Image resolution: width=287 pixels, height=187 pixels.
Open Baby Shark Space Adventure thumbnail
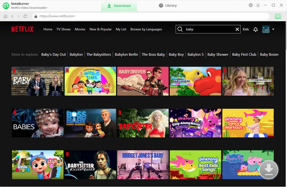pyautogui.click(x=195, y=81)
